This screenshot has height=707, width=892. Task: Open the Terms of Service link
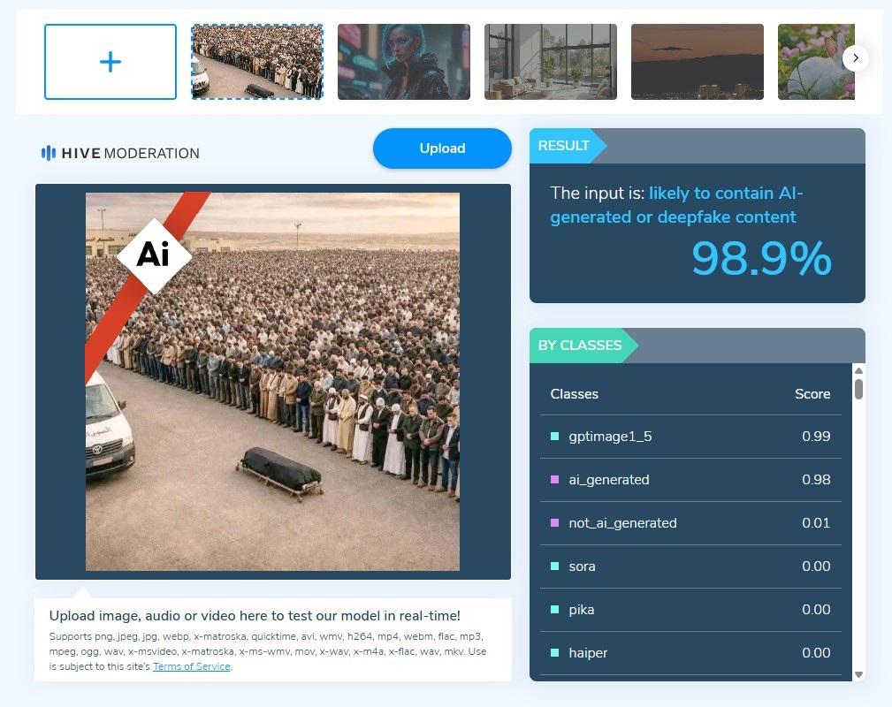pos(191,666)
